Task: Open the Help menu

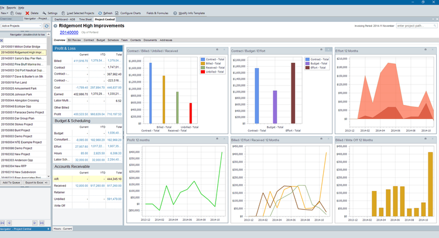Action: pyautogui.click(x=21, y=8)
